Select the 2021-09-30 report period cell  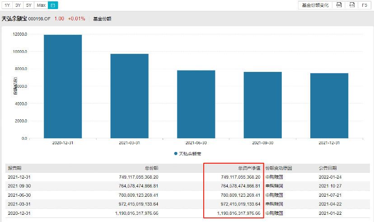tap(19, 186)
